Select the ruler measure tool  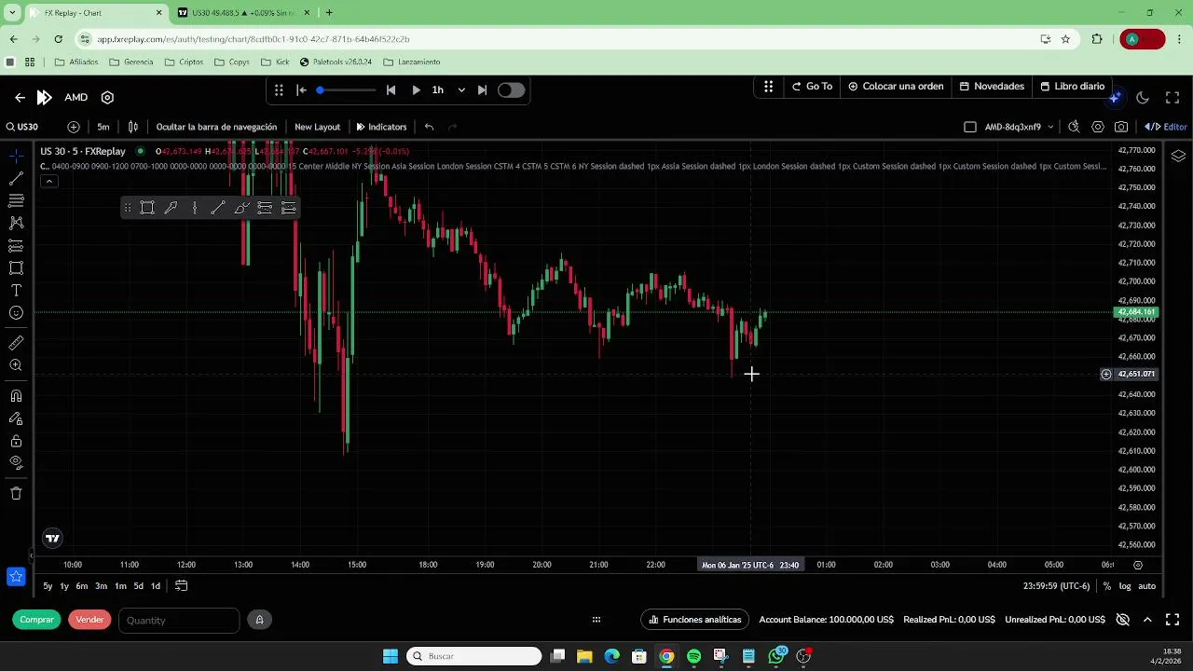[16, 343]
